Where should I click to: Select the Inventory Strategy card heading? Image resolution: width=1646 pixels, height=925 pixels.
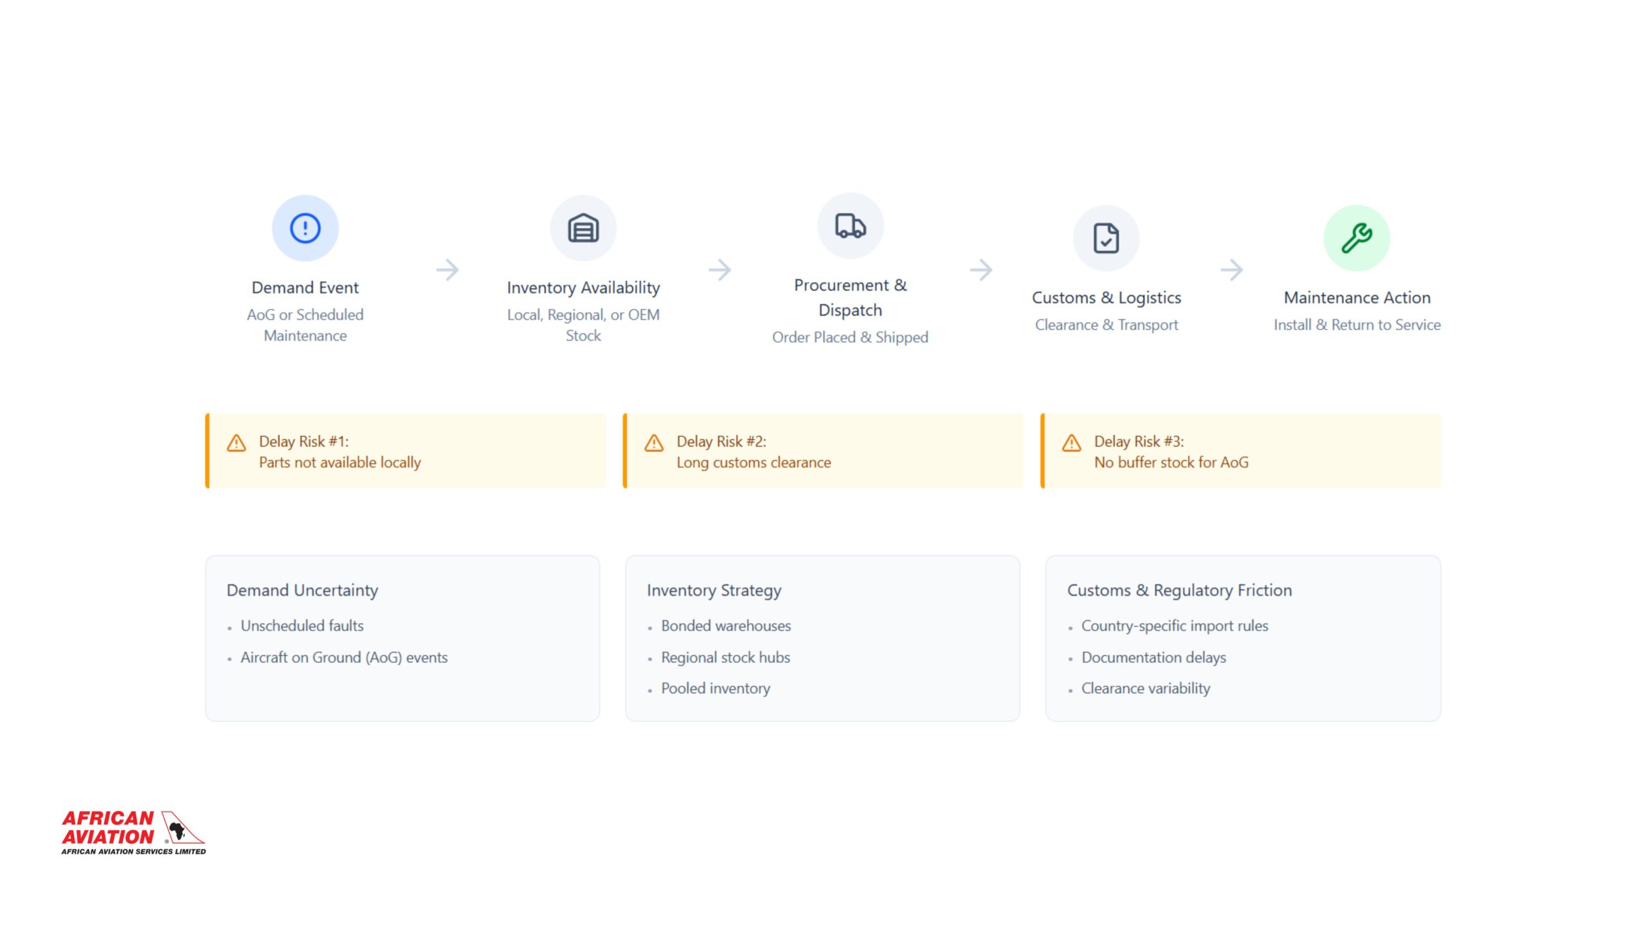pyautogui.click(x=714, y=590)
